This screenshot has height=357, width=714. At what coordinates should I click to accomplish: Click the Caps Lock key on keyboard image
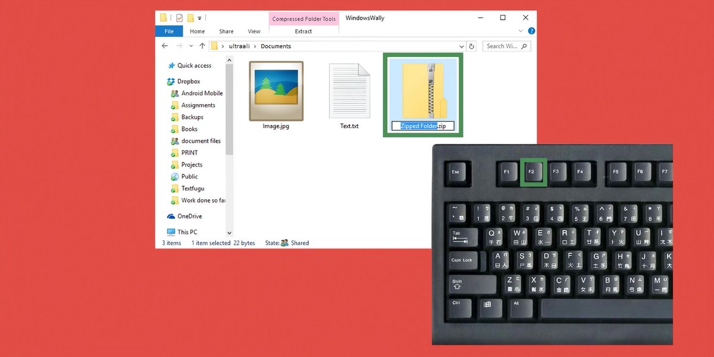coord(465,259)
